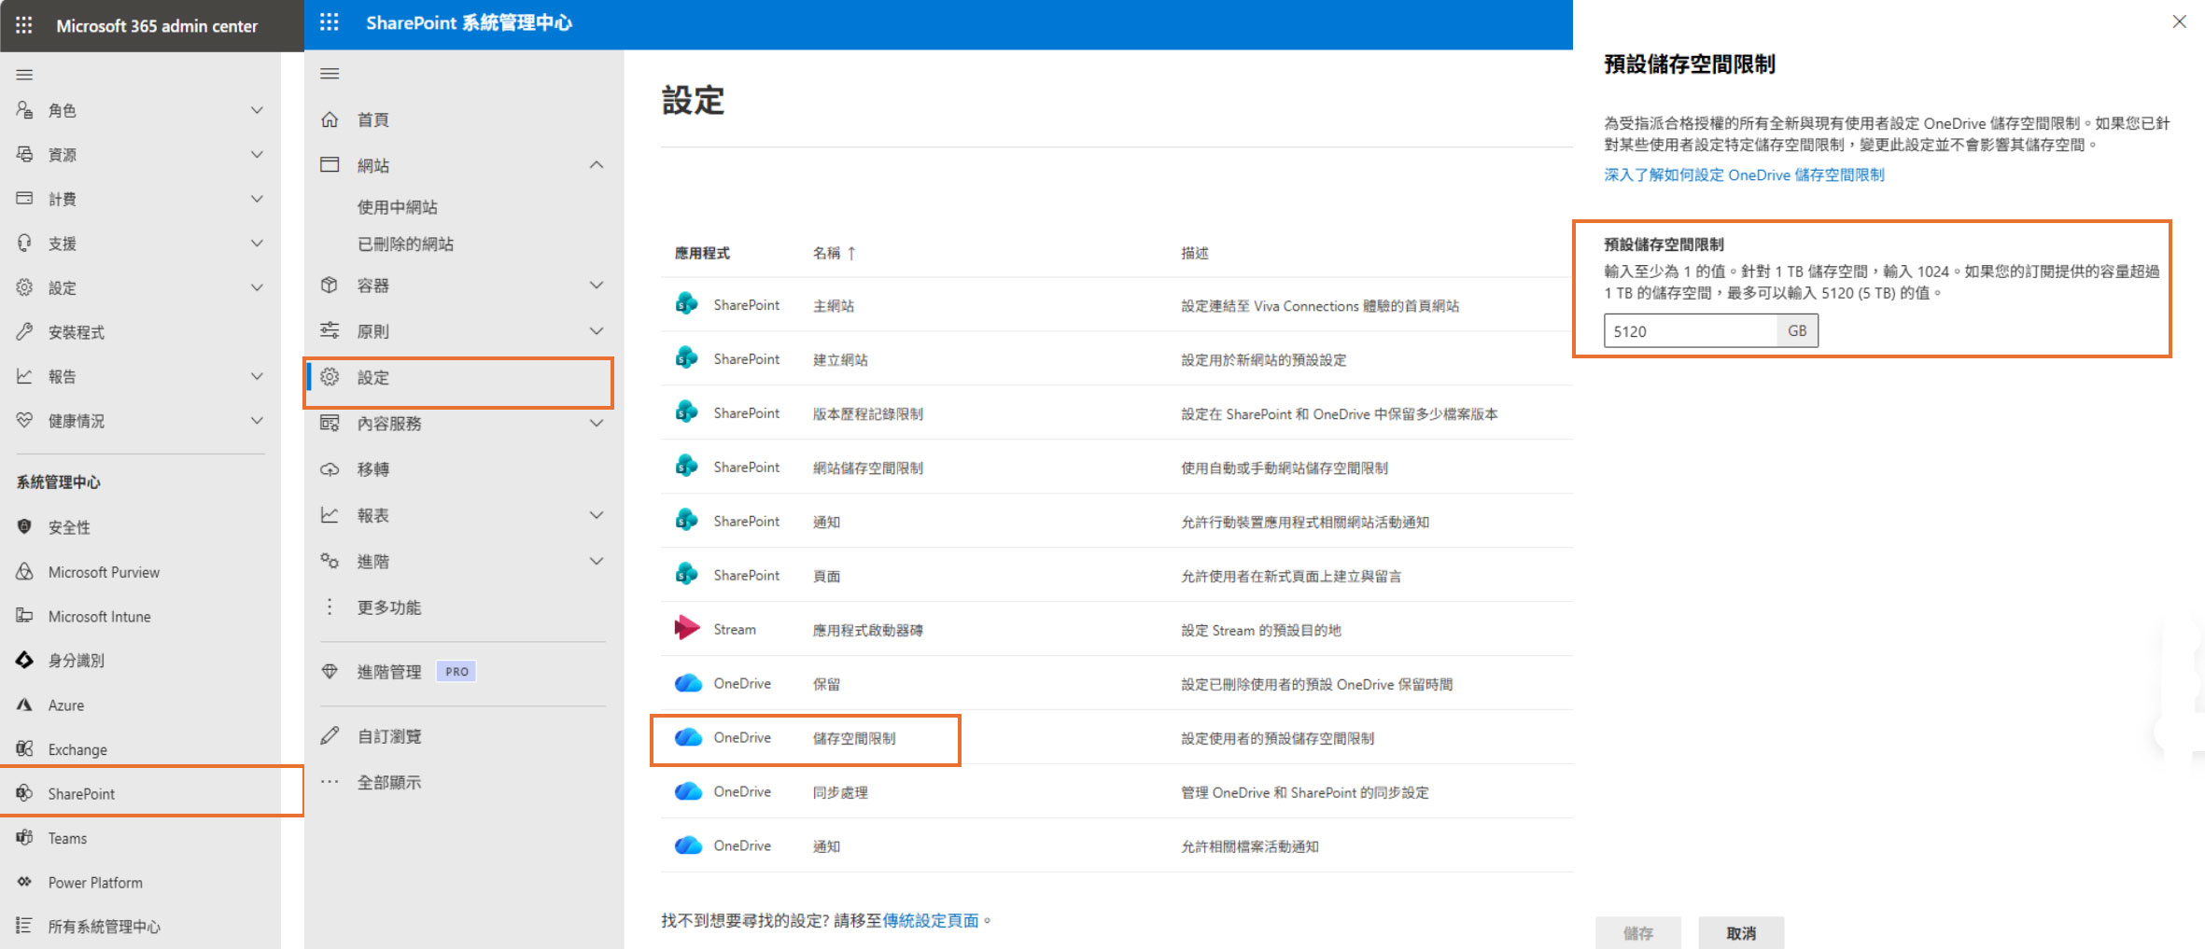Select 全部顯示 in the SharePoint nav
The width and height of the screenshot is (2205, 949).
(389, 782)
